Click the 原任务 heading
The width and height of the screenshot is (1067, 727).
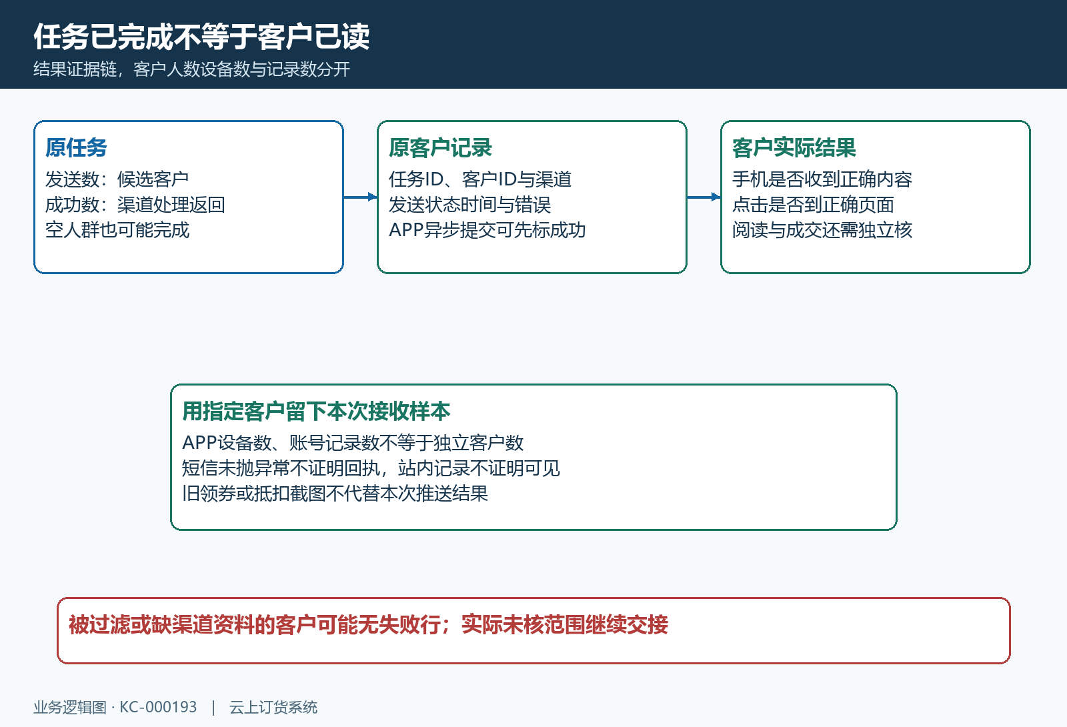pos(76,147)
